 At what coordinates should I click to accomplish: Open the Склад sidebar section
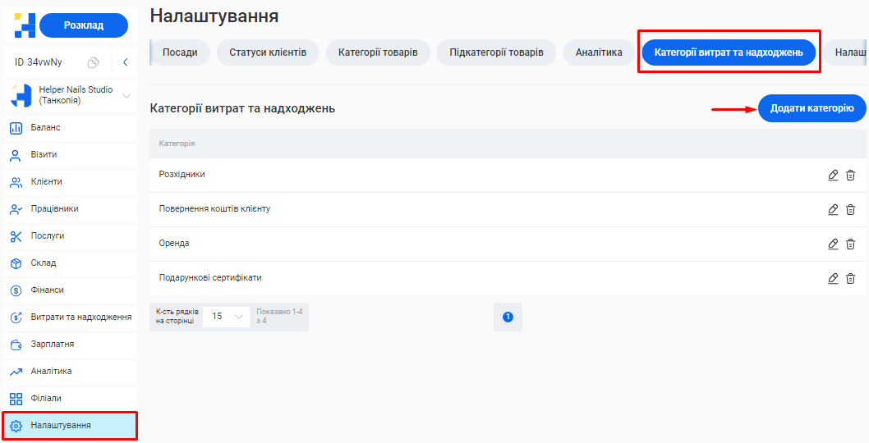point(44,263)
